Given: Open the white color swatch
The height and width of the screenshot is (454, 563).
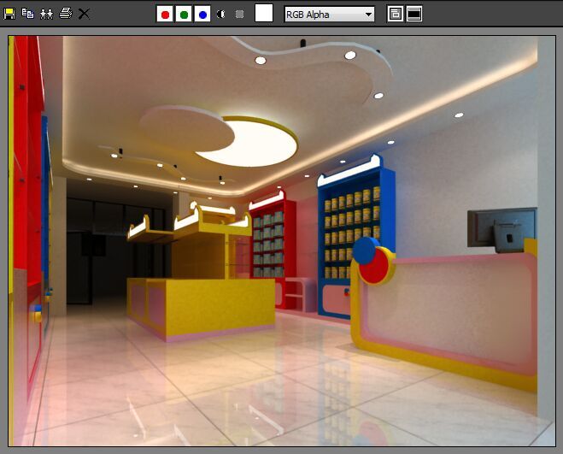Looking at the screenshot, I should [264, 13].
